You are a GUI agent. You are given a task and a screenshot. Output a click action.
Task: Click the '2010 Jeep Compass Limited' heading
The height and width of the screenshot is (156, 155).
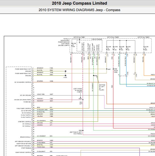80,3
